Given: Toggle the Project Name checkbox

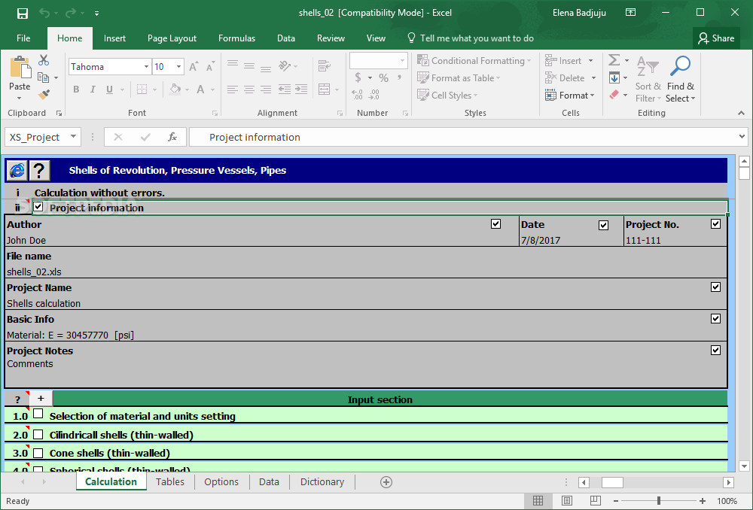Looking at the screenshot, I should 715,287.
